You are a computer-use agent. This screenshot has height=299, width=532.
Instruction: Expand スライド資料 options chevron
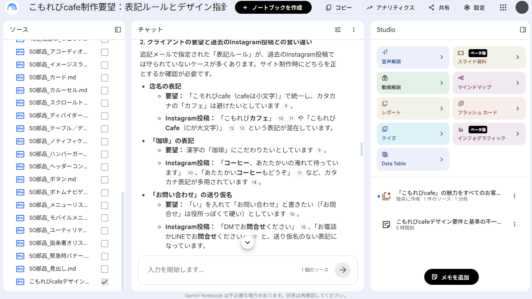pyautogui.click(x=518, y=57)
